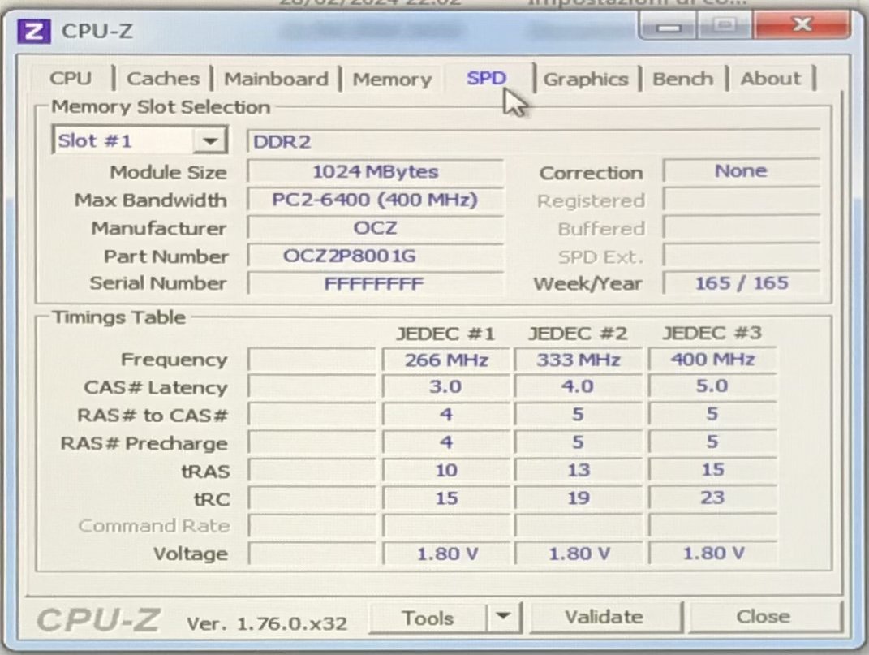Open the Tools dropdown arrow menu
Screen dimensions: 869x655
[503, 618]
